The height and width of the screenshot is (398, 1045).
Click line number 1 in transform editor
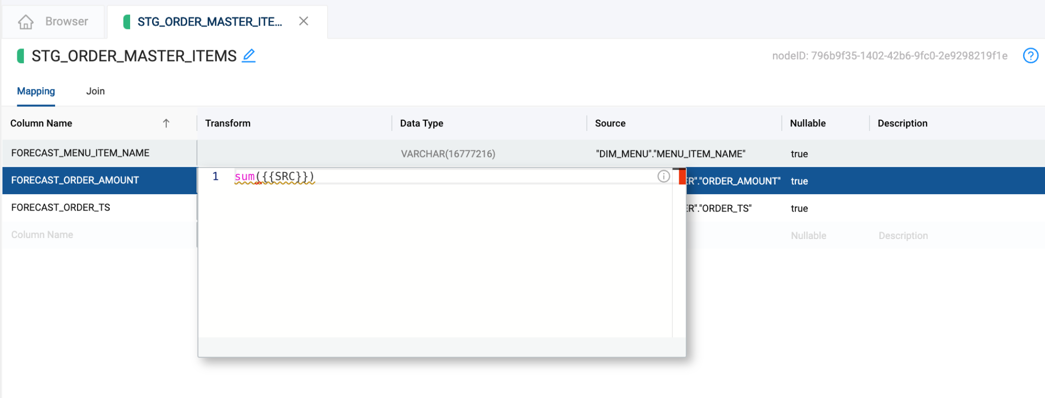[215, 176]
